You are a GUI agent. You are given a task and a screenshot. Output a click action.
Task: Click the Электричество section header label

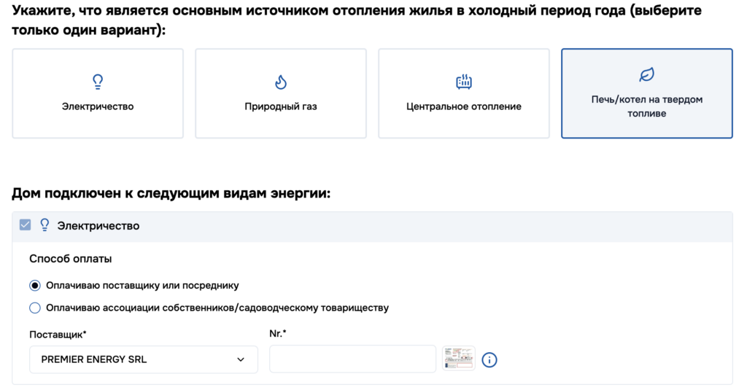point(98,226)
